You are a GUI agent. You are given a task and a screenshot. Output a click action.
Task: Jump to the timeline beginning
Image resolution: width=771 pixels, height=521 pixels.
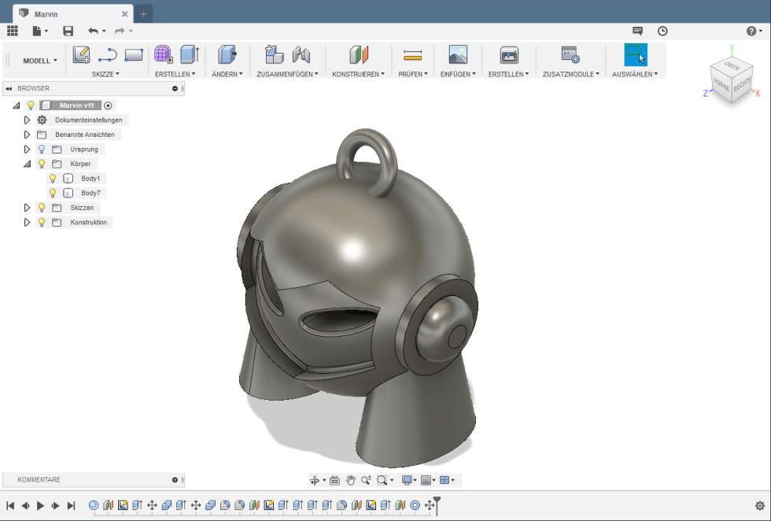pos(10,505)
